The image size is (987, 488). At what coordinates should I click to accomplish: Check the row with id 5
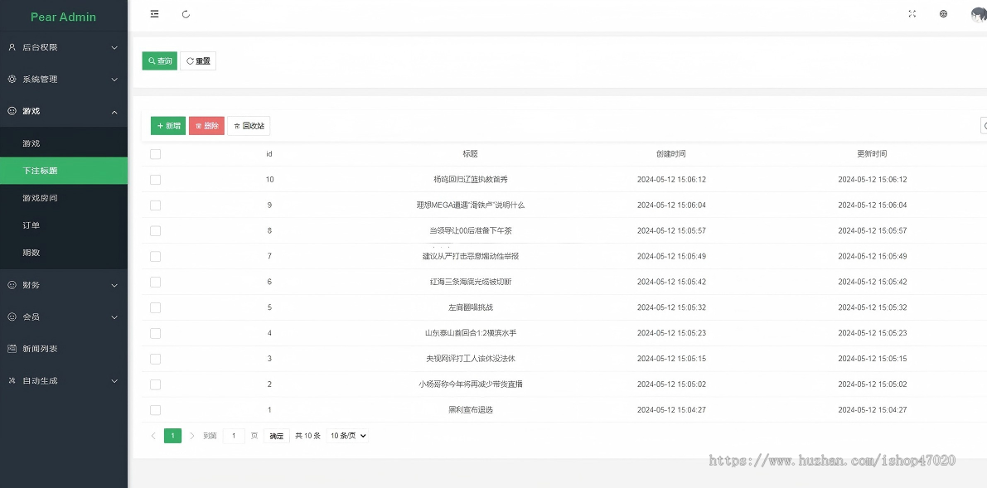pos(156,307)
